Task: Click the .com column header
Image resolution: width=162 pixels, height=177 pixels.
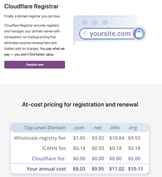Action: click(78, 128)
